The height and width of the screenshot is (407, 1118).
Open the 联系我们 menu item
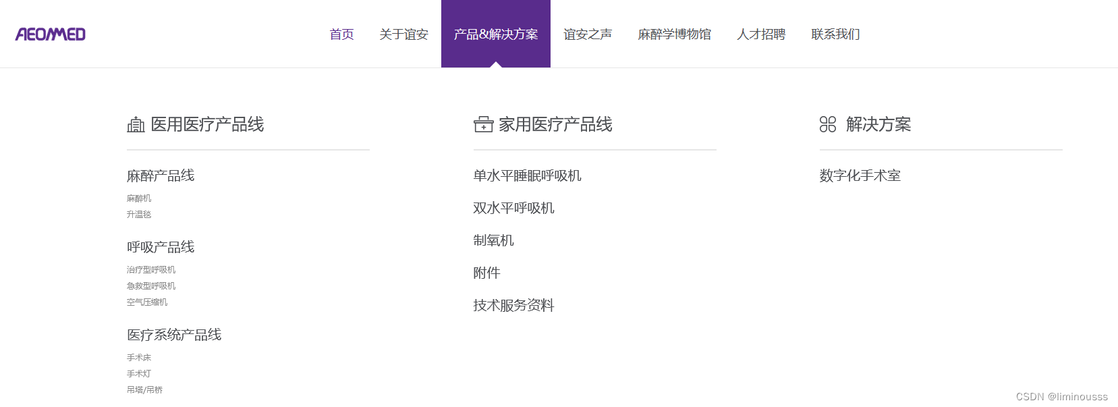(835, 34)
